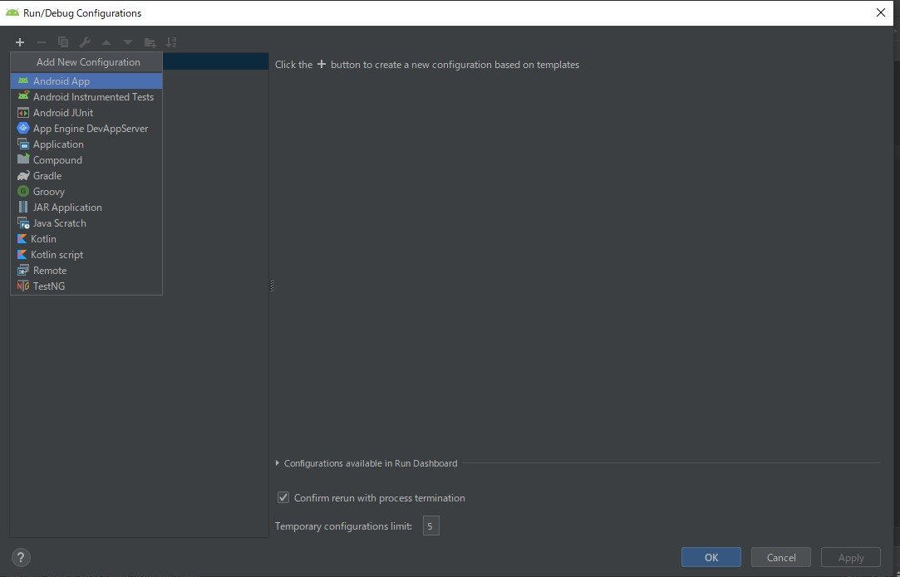Viewport: 900px width, 577px height.
Task: Click the minus Remove Configuration toolbar icon
Action: [x=42, y=42]
